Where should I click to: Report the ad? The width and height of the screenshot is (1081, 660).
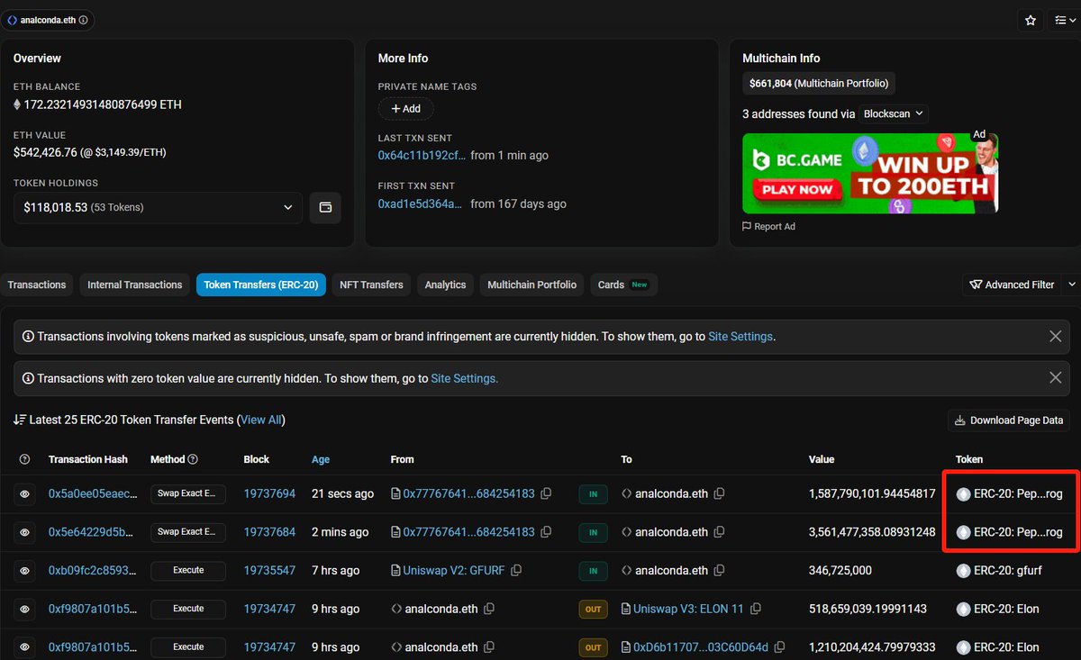769,227
